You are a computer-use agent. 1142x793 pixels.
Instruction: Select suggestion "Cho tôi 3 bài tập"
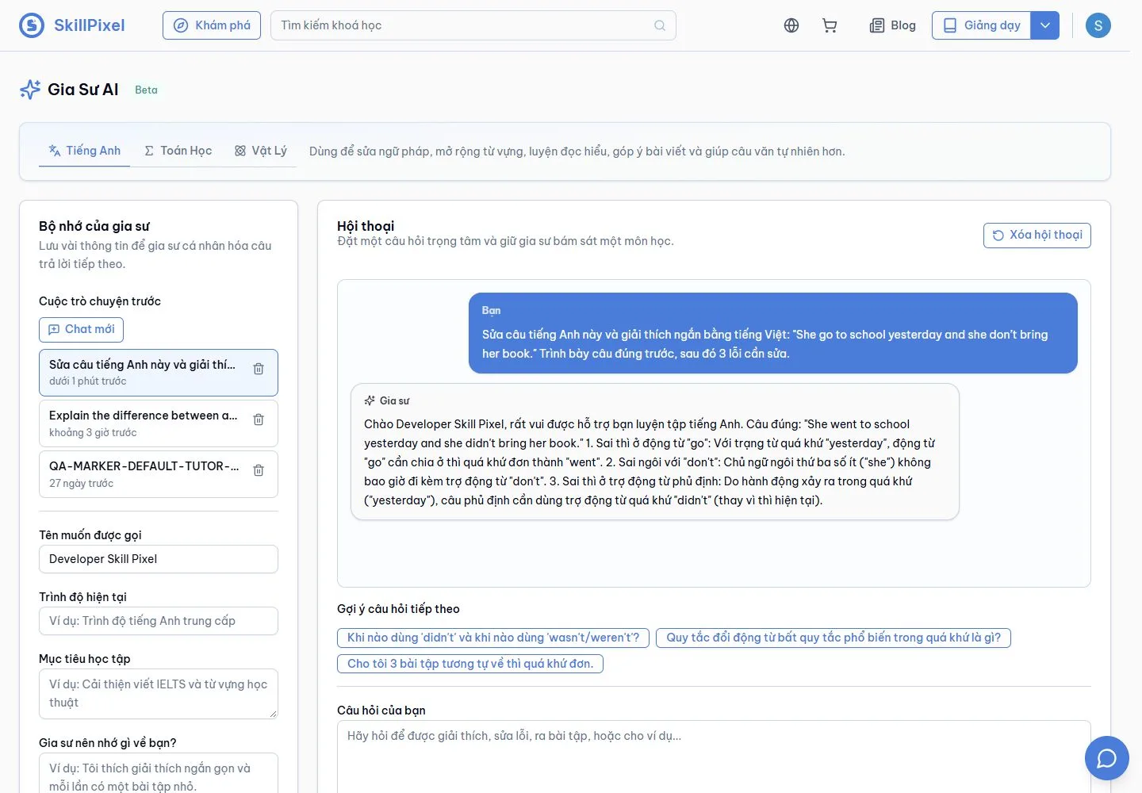470,664
